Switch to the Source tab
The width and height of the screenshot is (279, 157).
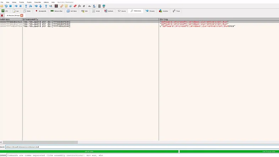click(x=122, y=11)
